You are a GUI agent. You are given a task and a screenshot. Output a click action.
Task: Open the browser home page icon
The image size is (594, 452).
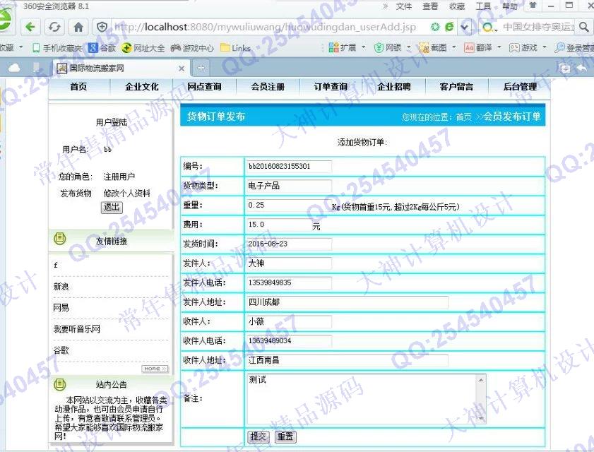pos(78,27)
